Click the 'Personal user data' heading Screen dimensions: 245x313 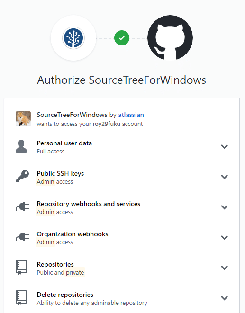(x=64, y=143)
